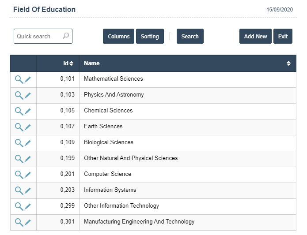Click the edit pencil for Computer Science
Image resolution: width=307 pixels, height=235 pixels.
click(28, 175)
